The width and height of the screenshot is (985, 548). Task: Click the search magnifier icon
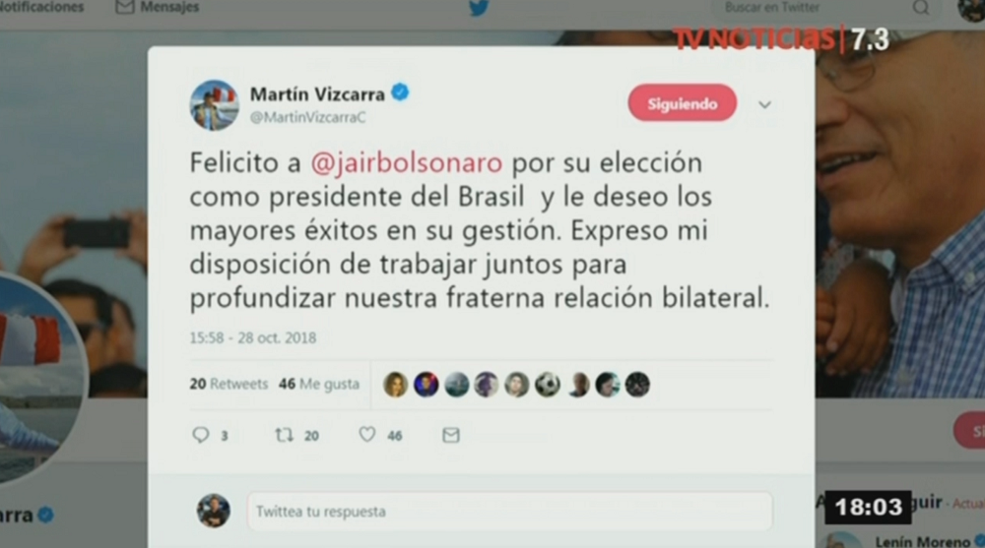pyautogui.click(x=920, y=8)
